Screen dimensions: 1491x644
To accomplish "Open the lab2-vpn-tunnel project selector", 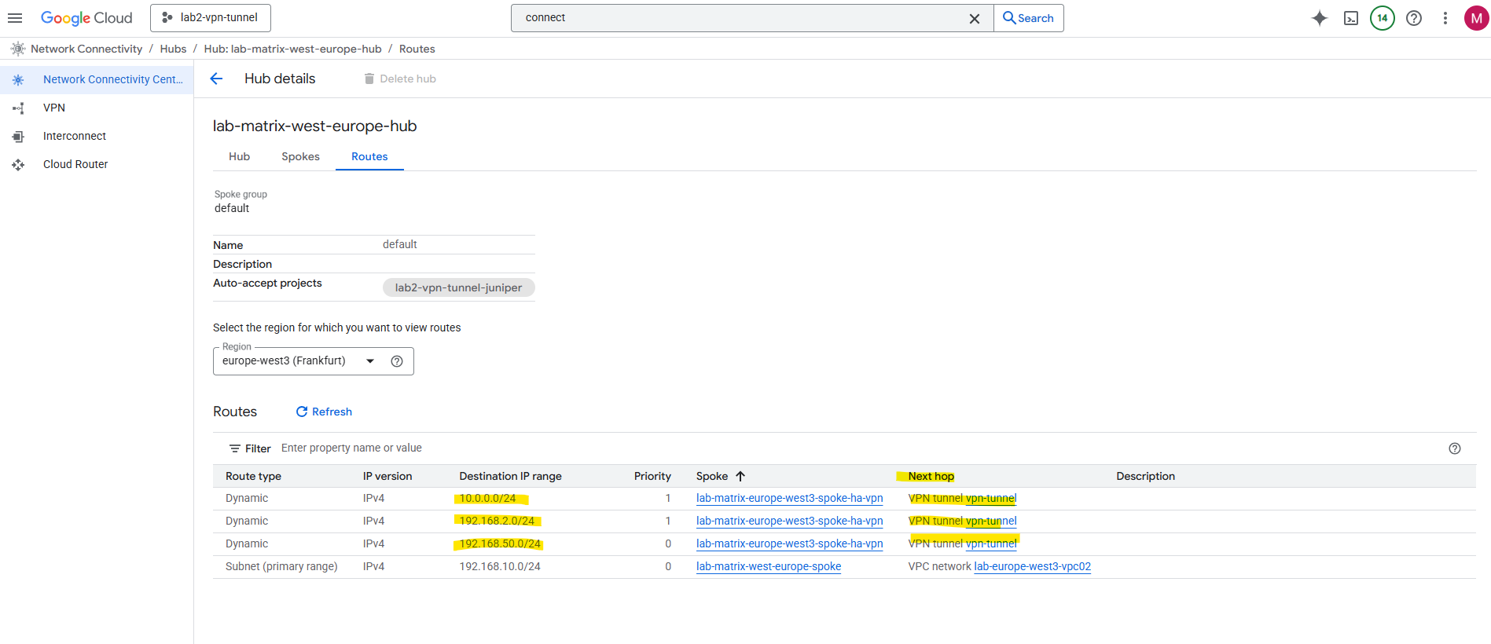I will 211,18.
